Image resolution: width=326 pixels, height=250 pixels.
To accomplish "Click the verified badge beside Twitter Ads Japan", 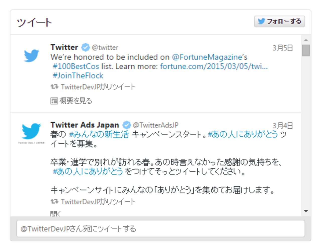I will [x=127, y=125].
